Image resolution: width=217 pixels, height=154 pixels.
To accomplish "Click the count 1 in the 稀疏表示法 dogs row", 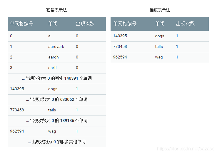I will pyautogui.click(x=177, y=36).
